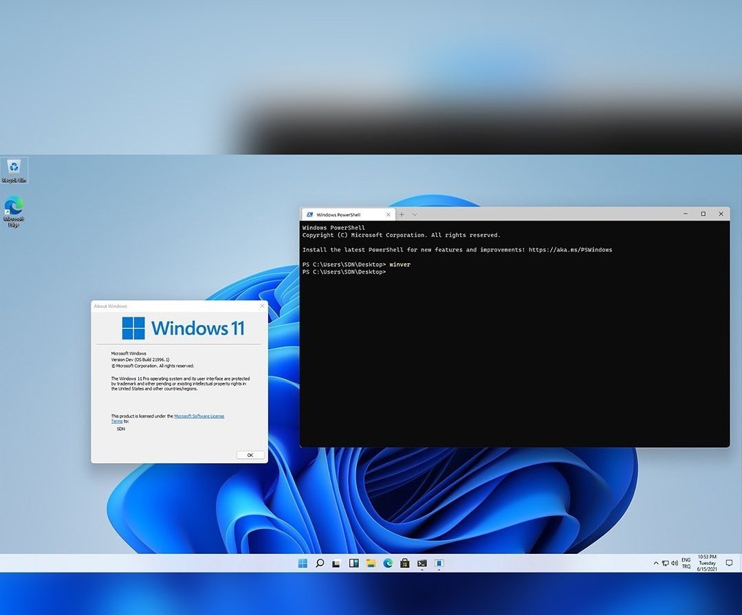The height and width of the screenshot is (615, 742).
Task: Open Microsoft Edge from the taskbar
Action: point(388,563)
